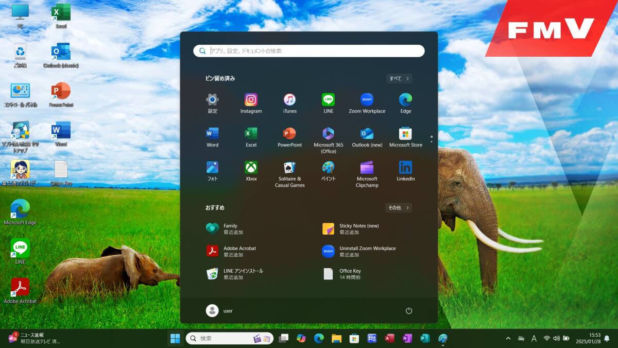Open Edge from the taskbar

coord(319,338)
